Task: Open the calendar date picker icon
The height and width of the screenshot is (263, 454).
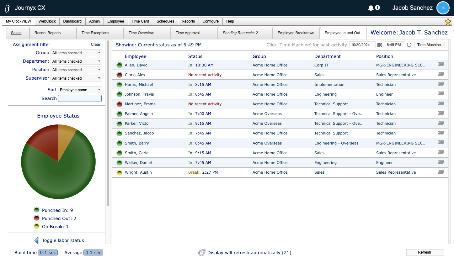Action: (380, 45)
